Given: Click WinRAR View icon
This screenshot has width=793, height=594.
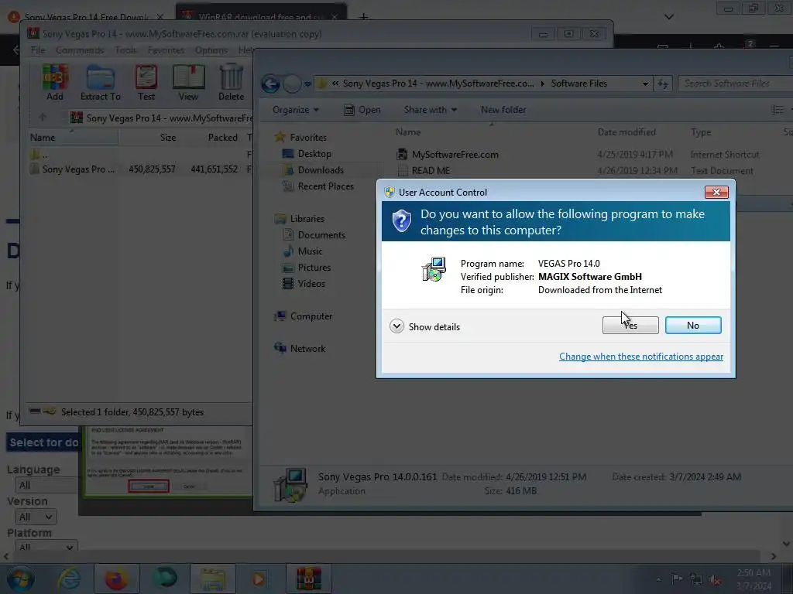Looking at the screenshot, I should tap(188, 83).
